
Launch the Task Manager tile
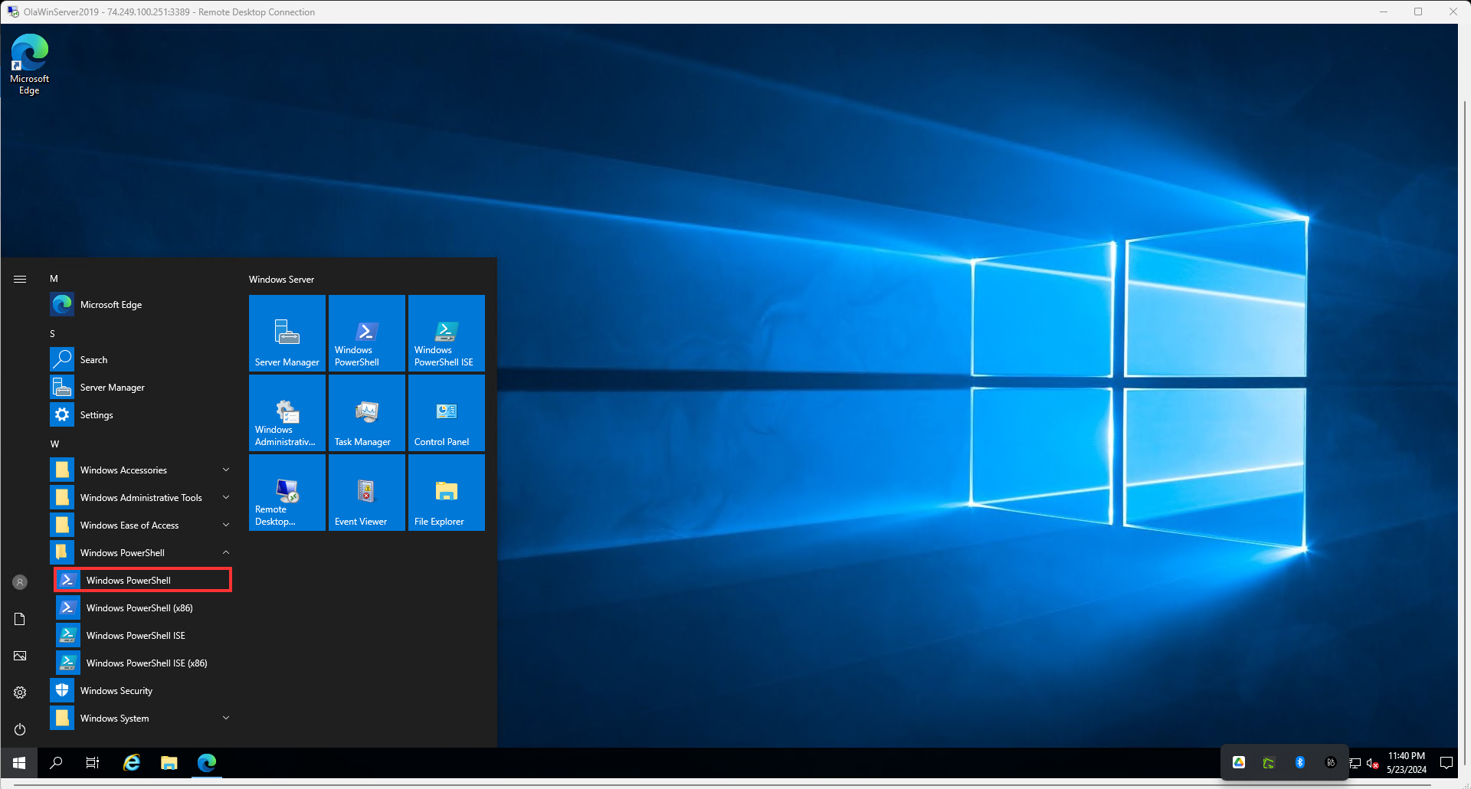tap(367, 413)
